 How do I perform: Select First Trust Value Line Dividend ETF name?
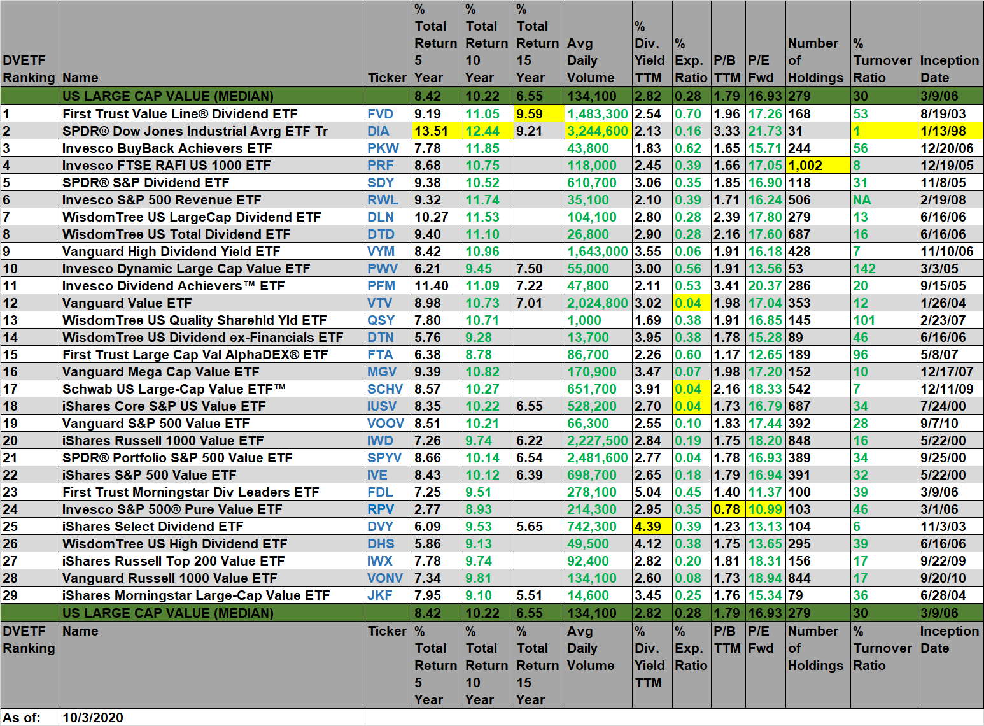tap(180, 114)
